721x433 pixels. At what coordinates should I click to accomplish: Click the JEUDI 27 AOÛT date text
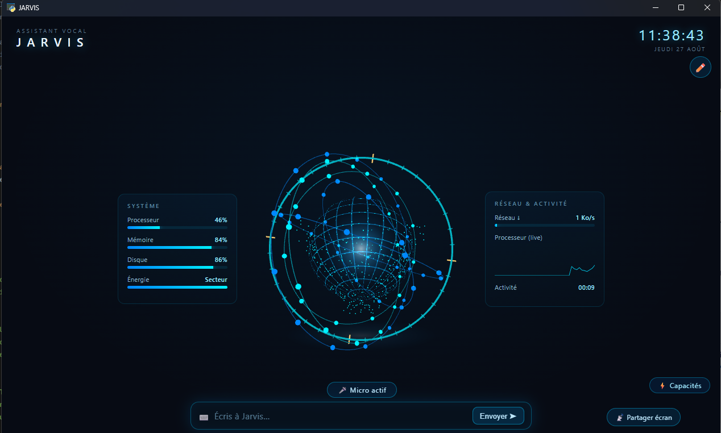[x=679, y=49]
